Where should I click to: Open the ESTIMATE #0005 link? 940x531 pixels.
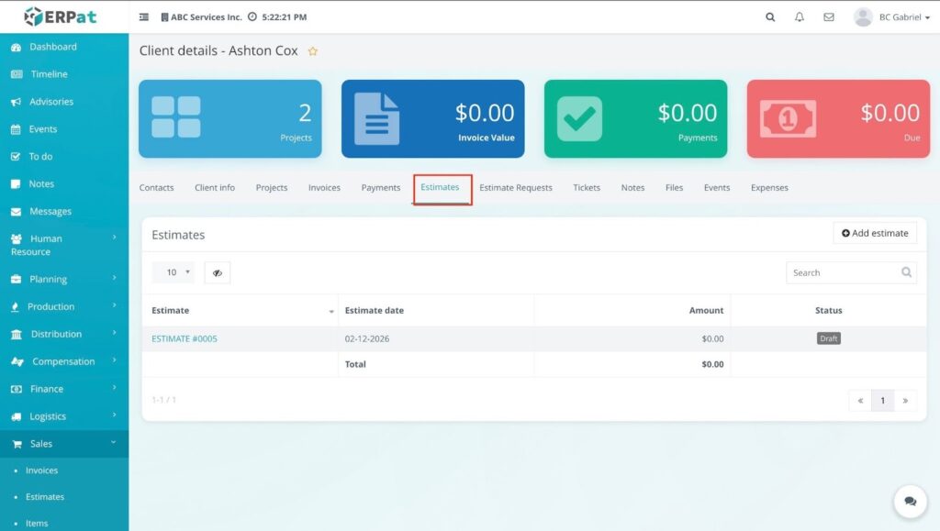(x=185, y=338)
